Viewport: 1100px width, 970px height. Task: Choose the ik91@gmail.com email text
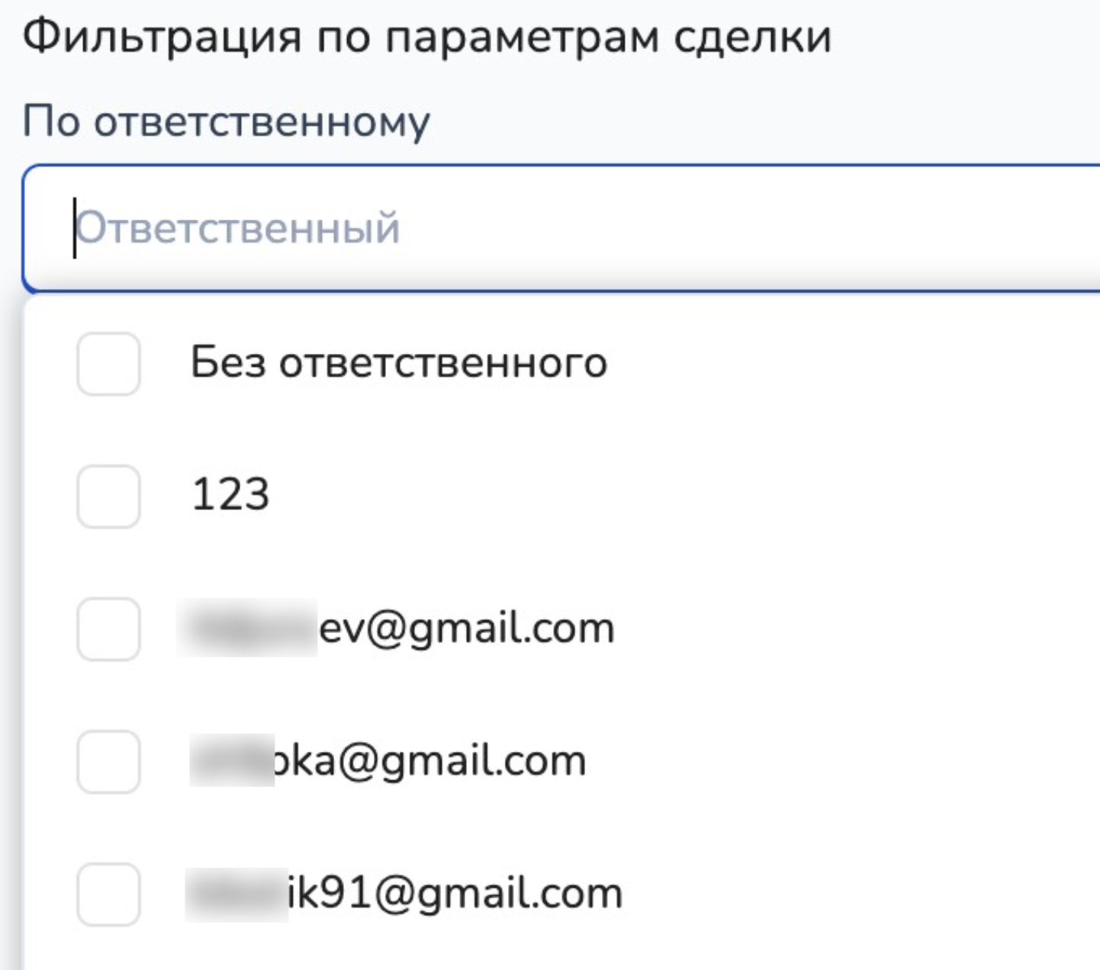click(x=455, y=894)
